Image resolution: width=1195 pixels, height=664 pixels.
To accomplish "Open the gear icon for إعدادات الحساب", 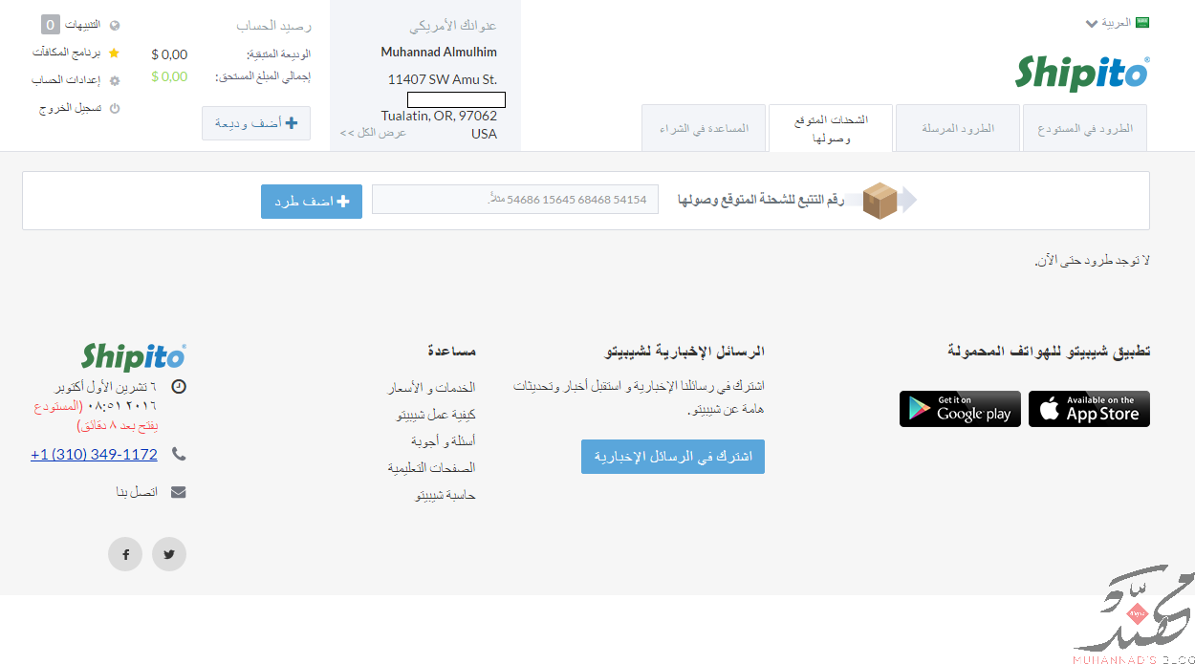I will (x=115, y=81).
